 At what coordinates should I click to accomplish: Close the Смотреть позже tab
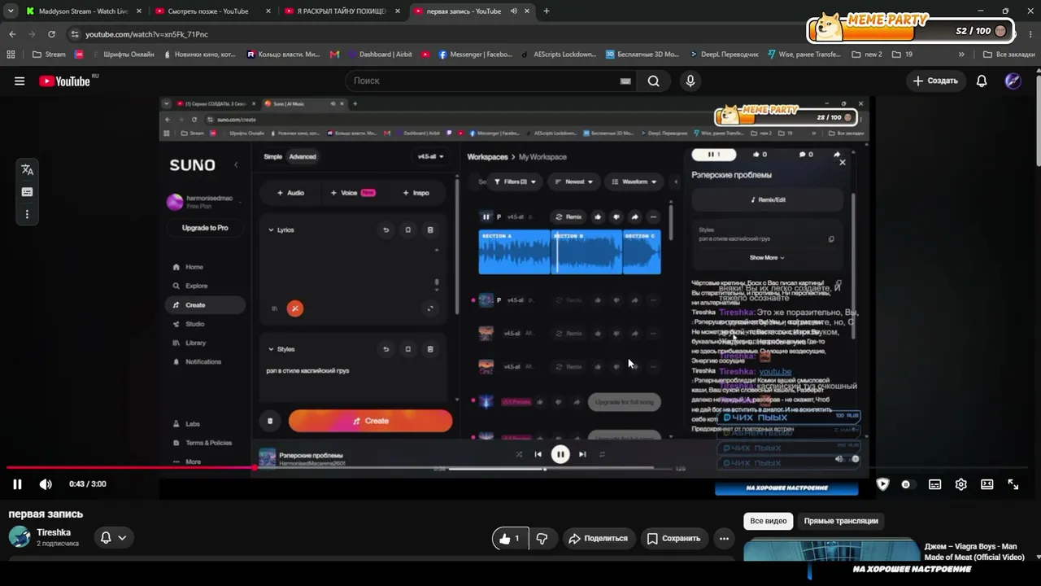pos(268,11)
